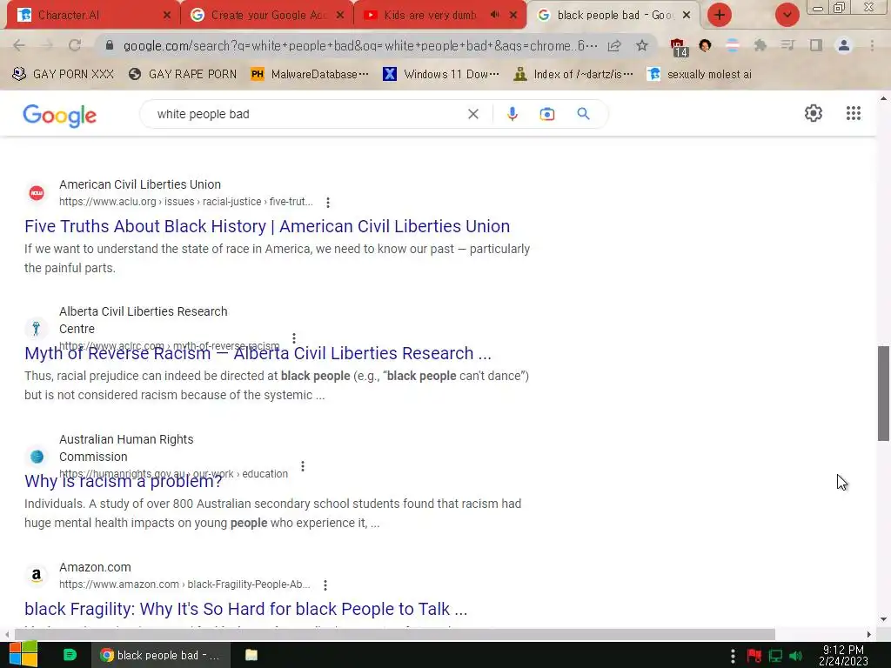Image resolution: width=891 pixels, height=668 pixels.
Task: Click the address bar URL
Action: (360, 45)
